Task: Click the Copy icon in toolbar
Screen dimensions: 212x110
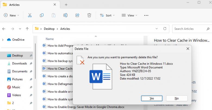Action: [x=42, y=15]
